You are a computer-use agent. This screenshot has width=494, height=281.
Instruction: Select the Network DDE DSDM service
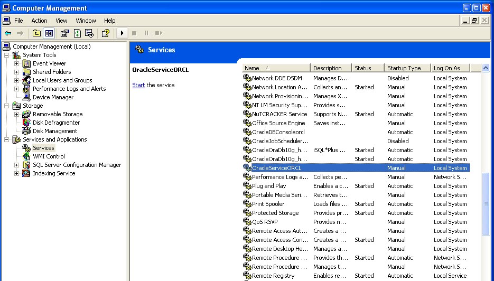click(x=356, y=78)
